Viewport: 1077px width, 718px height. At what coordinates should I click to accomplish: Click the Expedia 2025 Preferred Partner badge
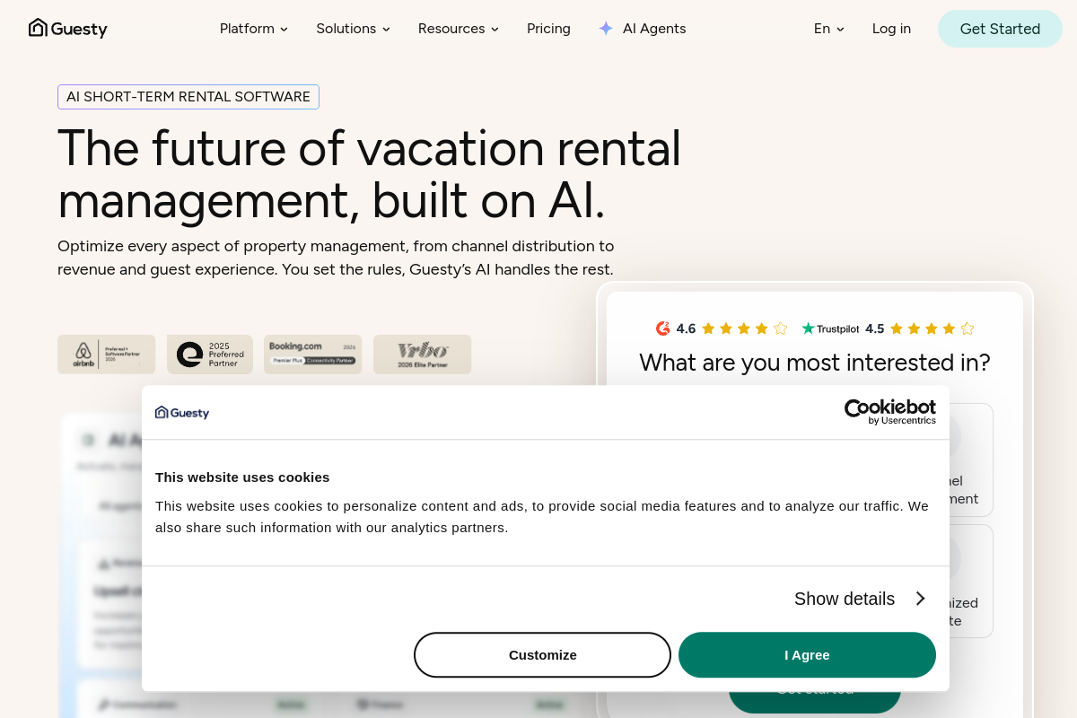[210, 355]
